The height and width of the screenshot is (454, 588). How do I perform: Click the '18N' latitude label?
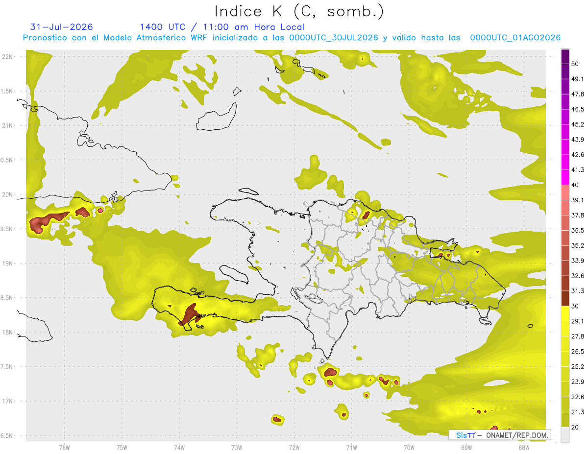point(8,333)
